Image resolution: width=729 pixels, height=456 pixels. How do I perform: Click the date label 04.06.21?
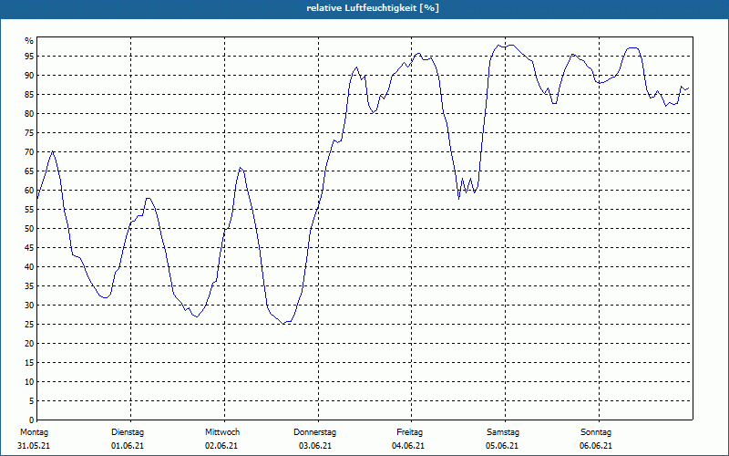point(408,446)
